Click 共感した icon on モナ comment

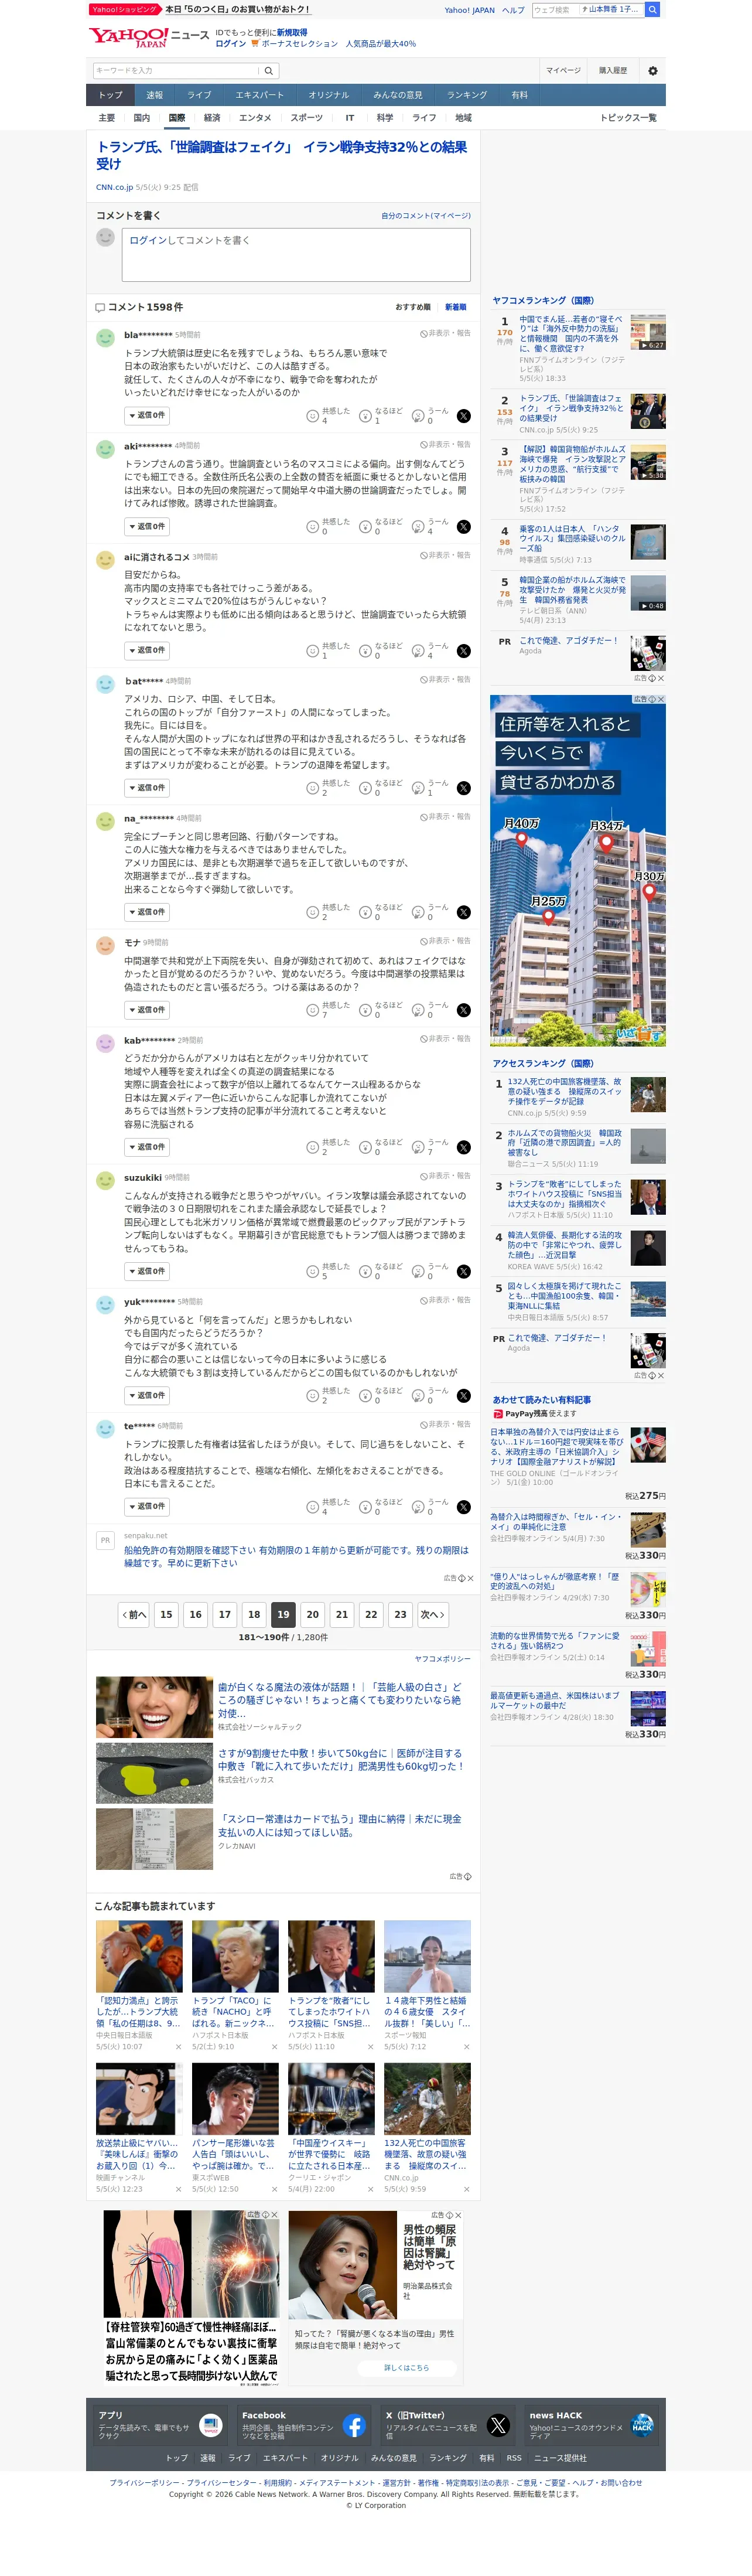tap(312, 1010)
